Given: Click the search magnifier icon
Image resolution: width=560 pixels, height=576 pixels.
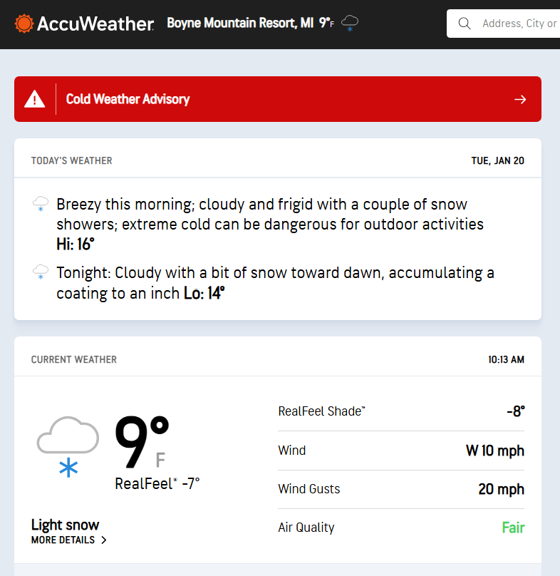Looking at the screenshot, I should point(465,24).
